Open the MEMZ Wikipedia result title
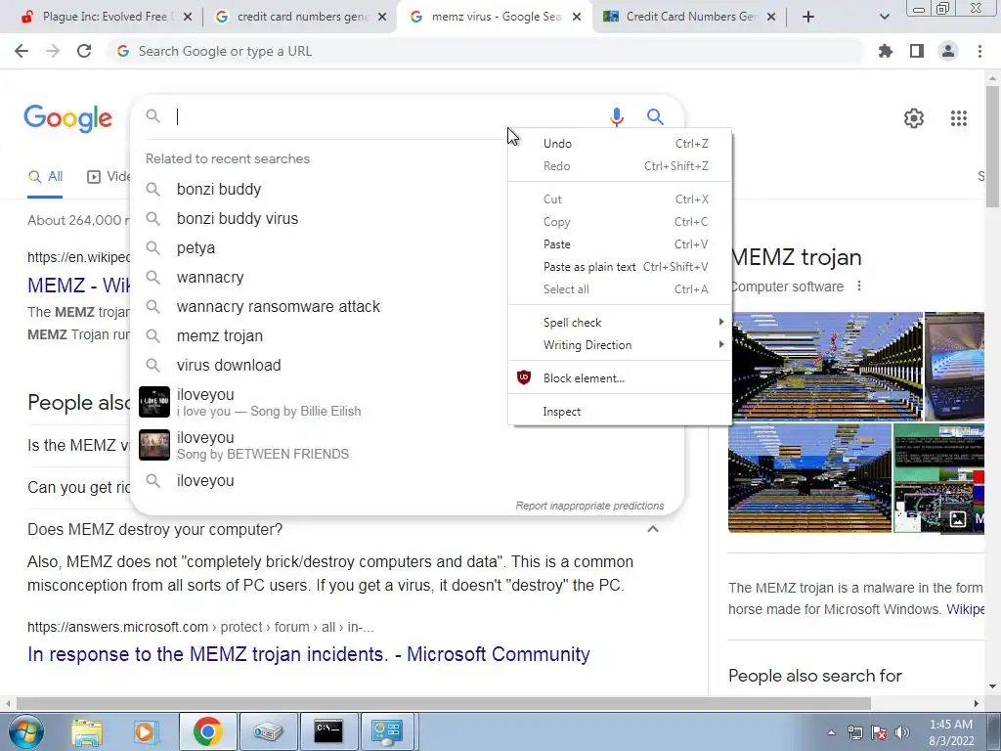Image resolution: width=1001 pixels, height=751 pixels. click(x=79, y=285)
